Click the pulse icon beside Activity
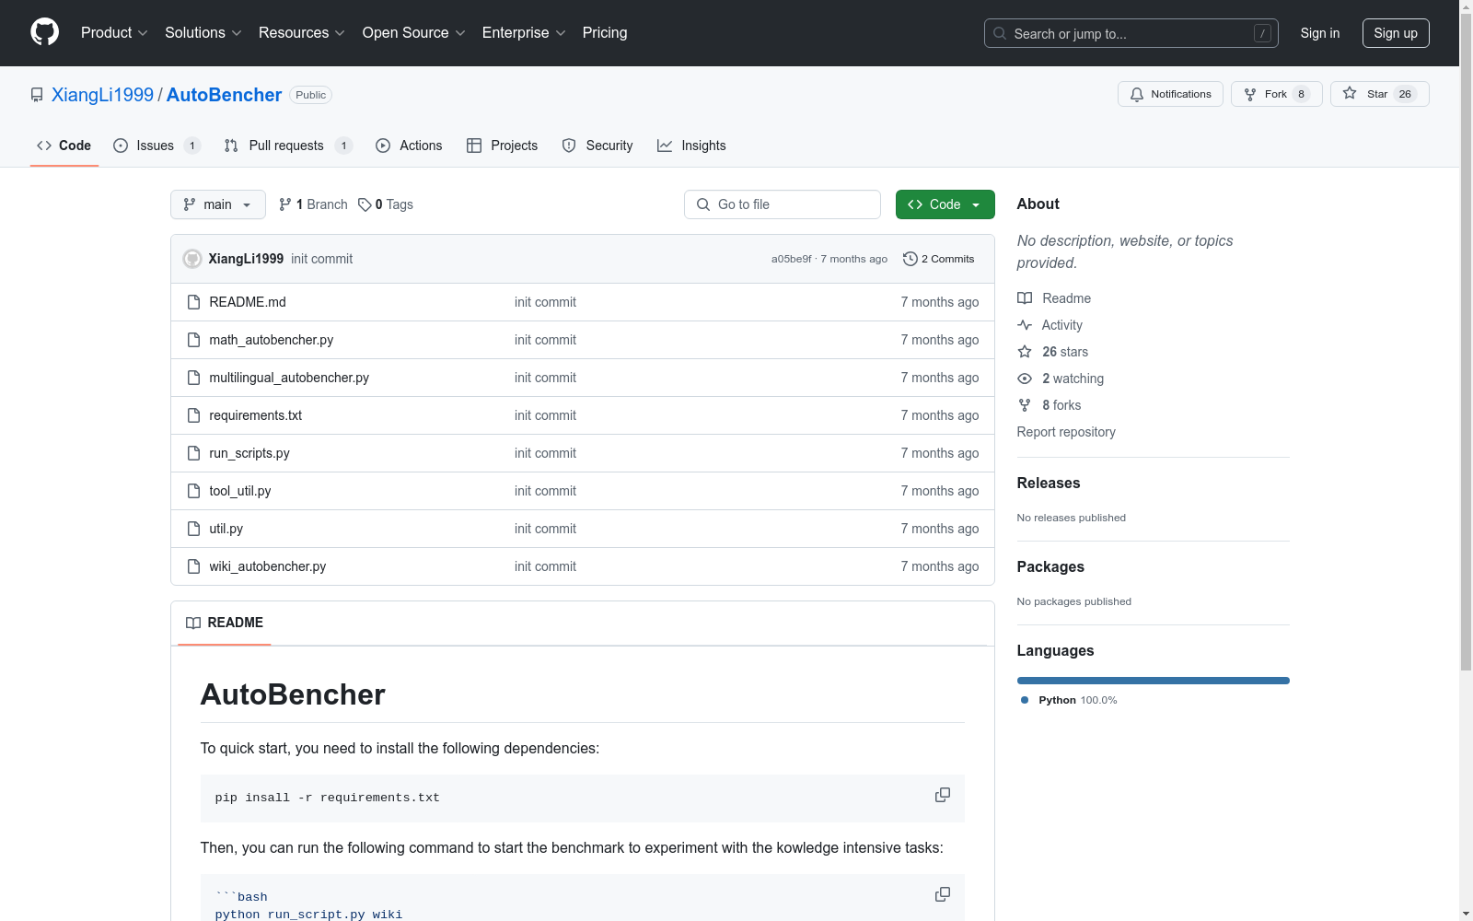 pyautogui.click(x=1025, y=325)
